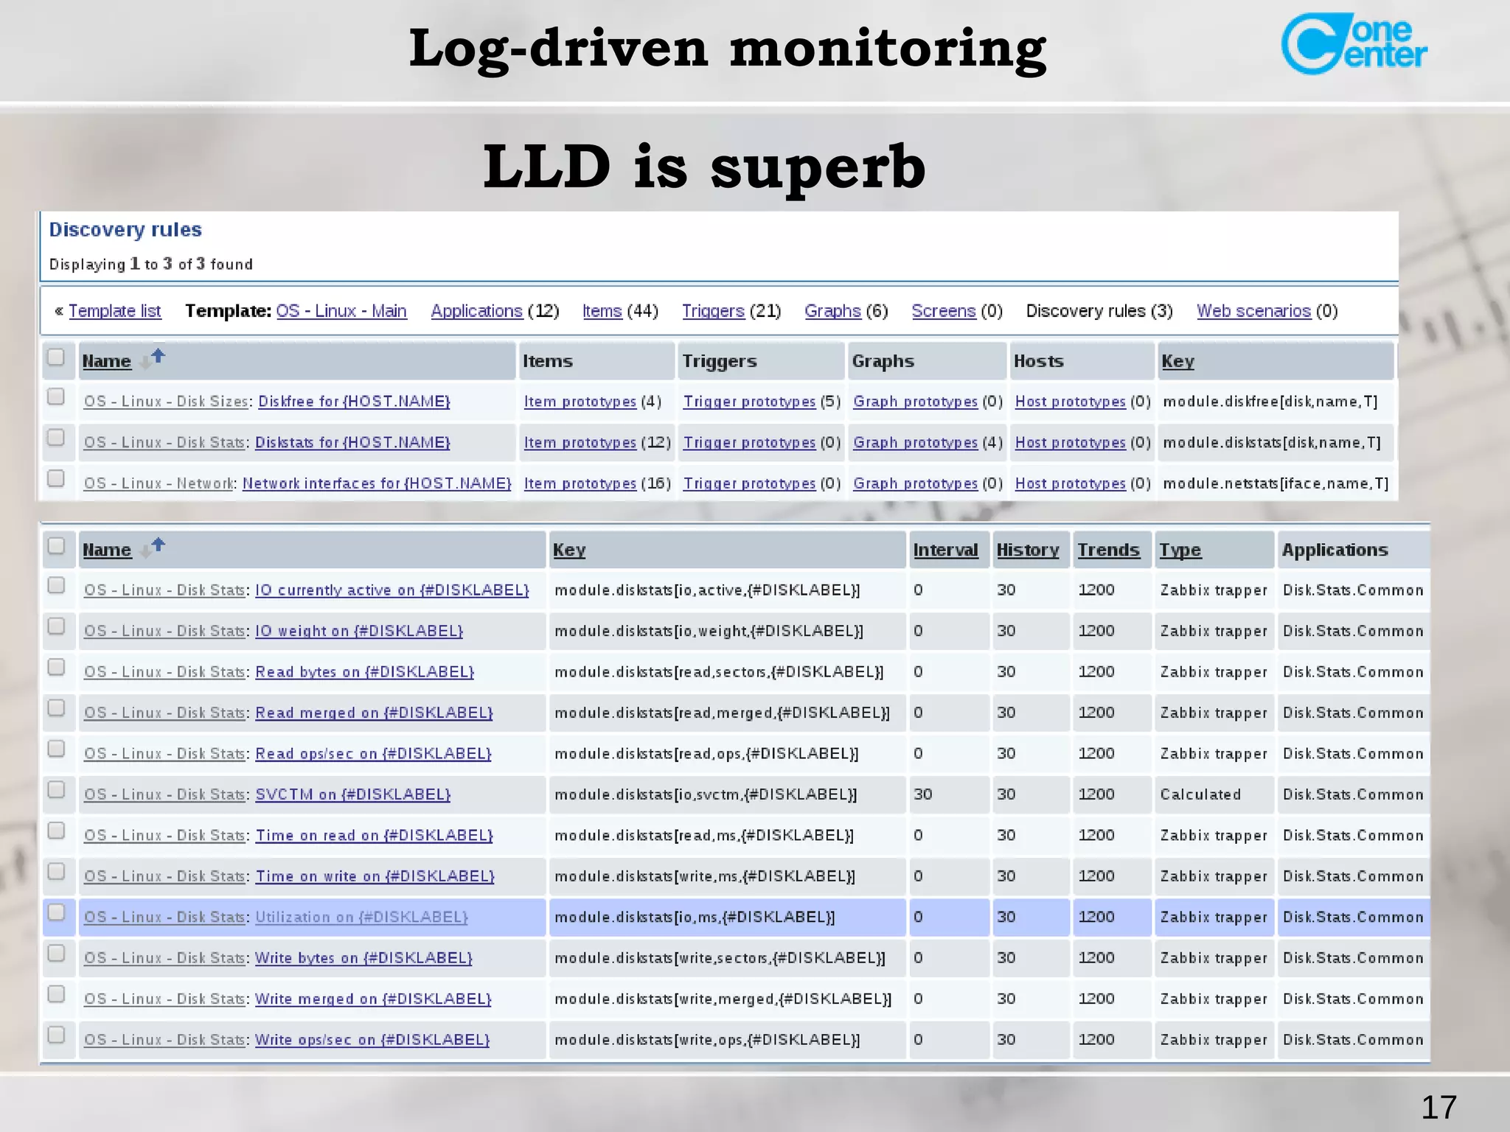Click the Discovery rules (3) tab text
Viewport: 1510px width, 1132px height.
(x=1099, y=311)
